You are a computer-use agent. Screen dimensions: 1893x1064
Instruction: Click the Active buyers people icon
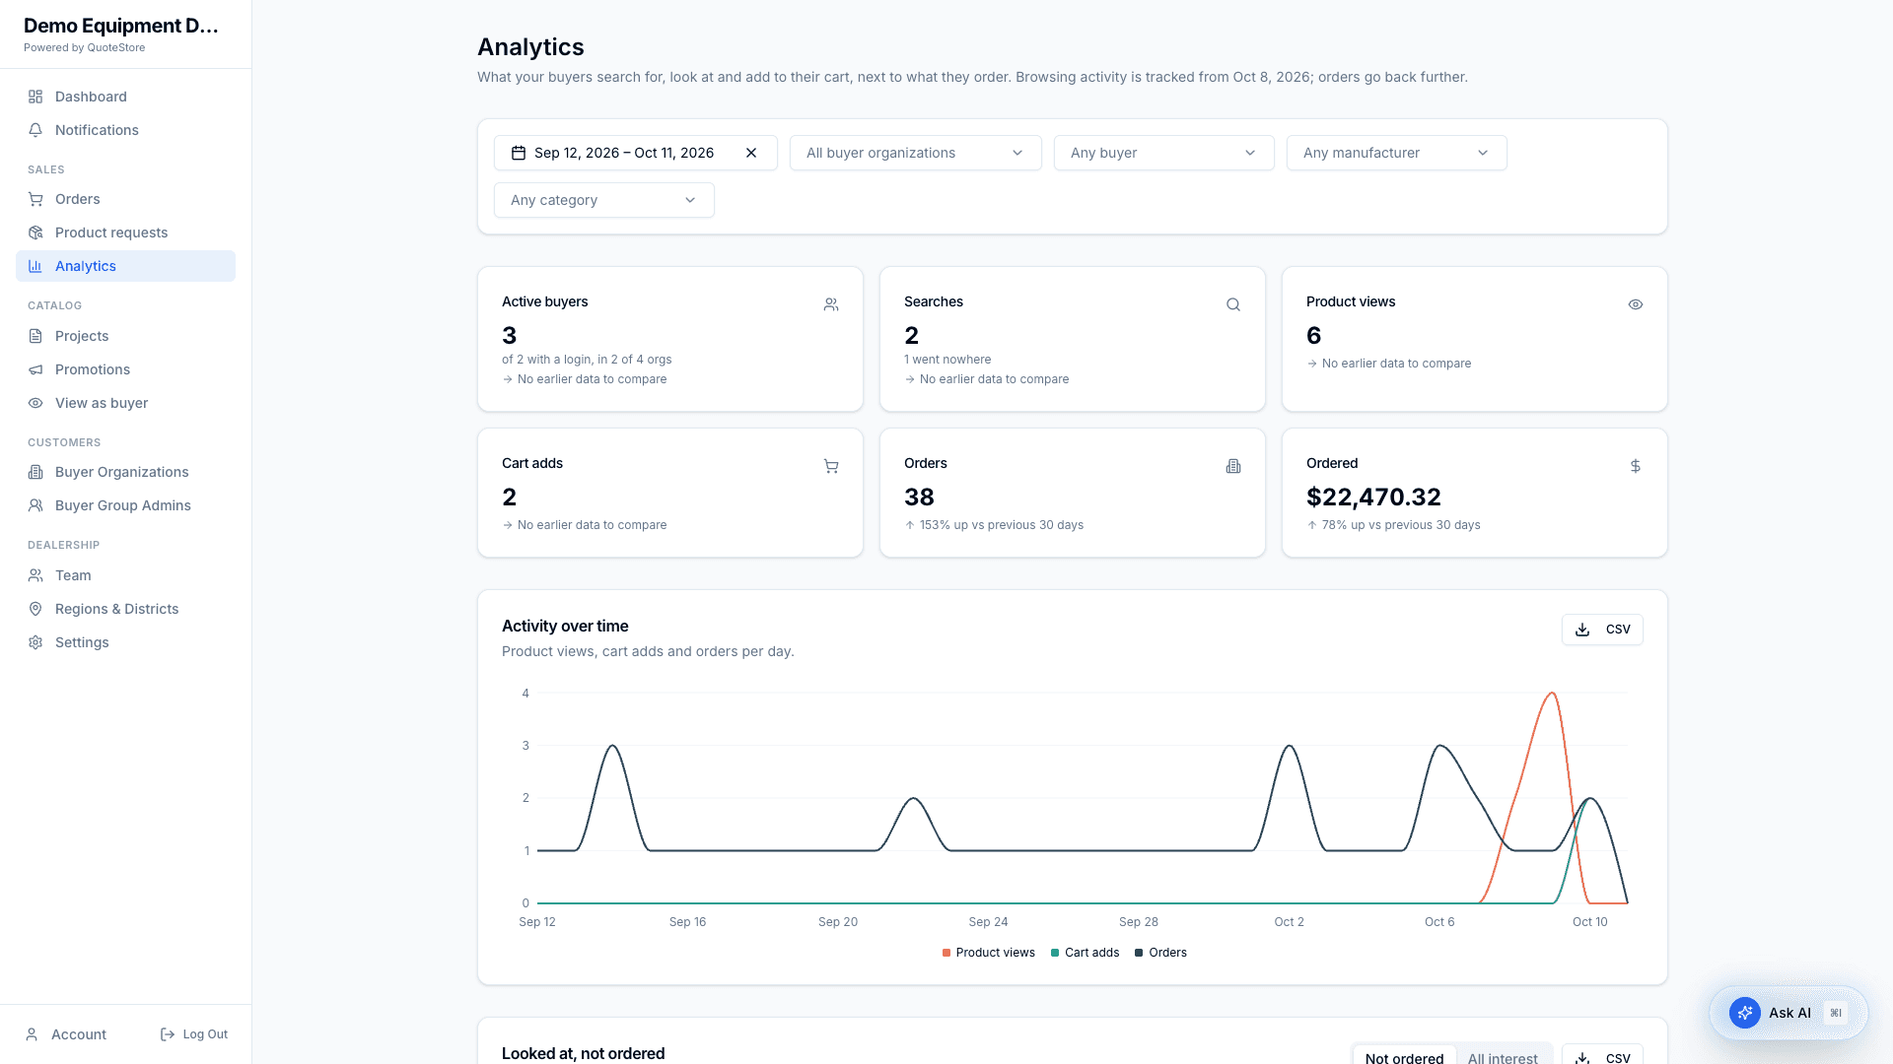pos(831,304)
